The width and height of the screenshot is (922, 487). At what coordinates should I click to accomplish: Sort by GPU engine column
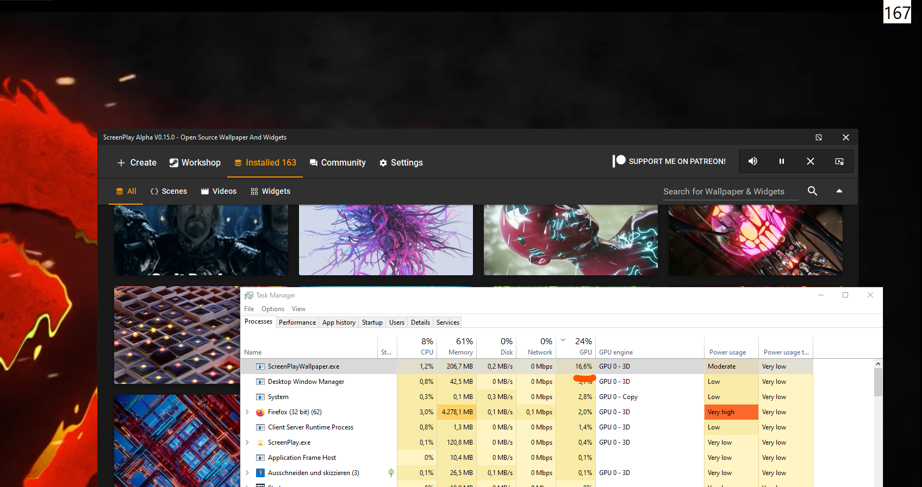(650, 347)
